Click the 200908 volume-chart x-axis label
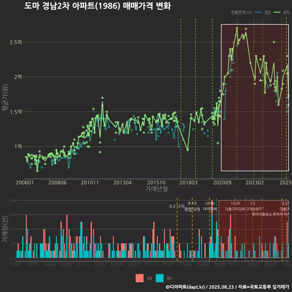Viewport: 292px width, 292px height. [x=66, y=264]
